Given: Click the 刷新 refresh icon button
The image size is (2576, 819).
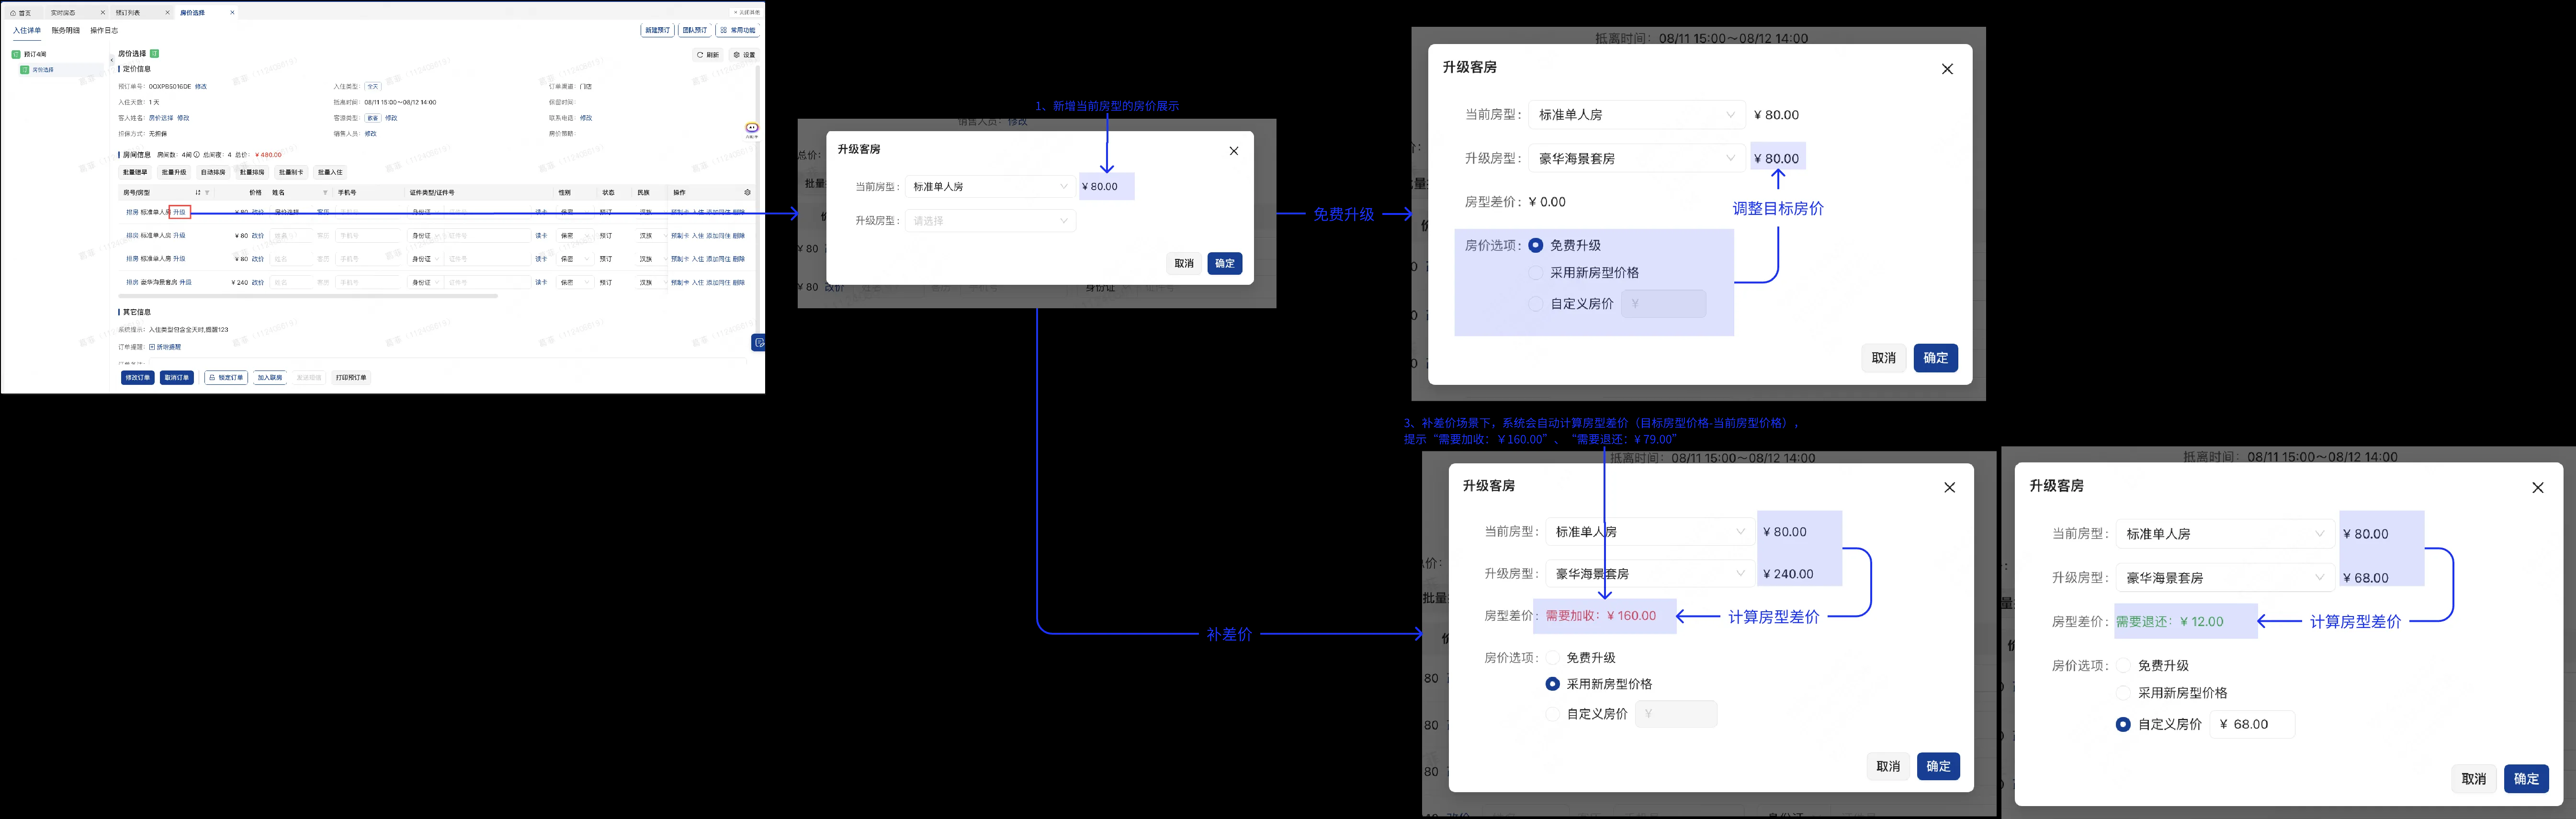Looking at the screenshot, I should point(709,55).
